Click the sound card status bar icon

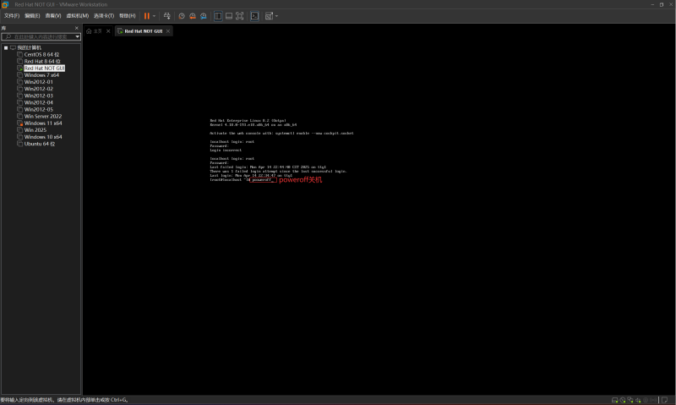click(x=640, y=400)
